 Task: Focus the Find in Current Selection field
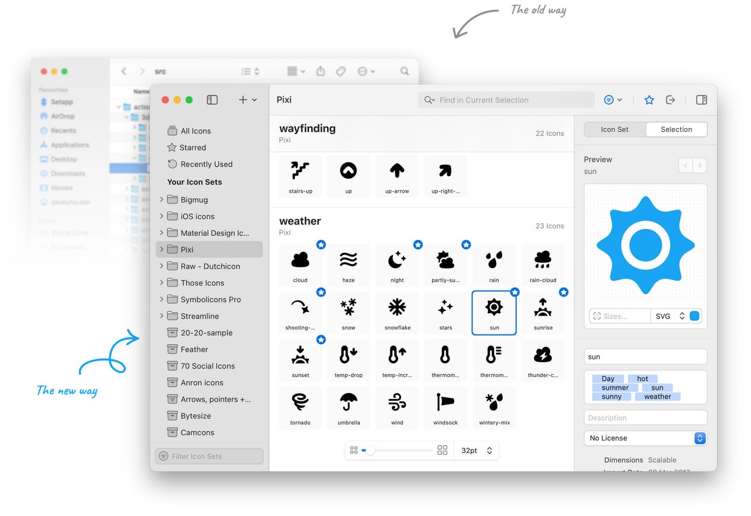point(506,100)
